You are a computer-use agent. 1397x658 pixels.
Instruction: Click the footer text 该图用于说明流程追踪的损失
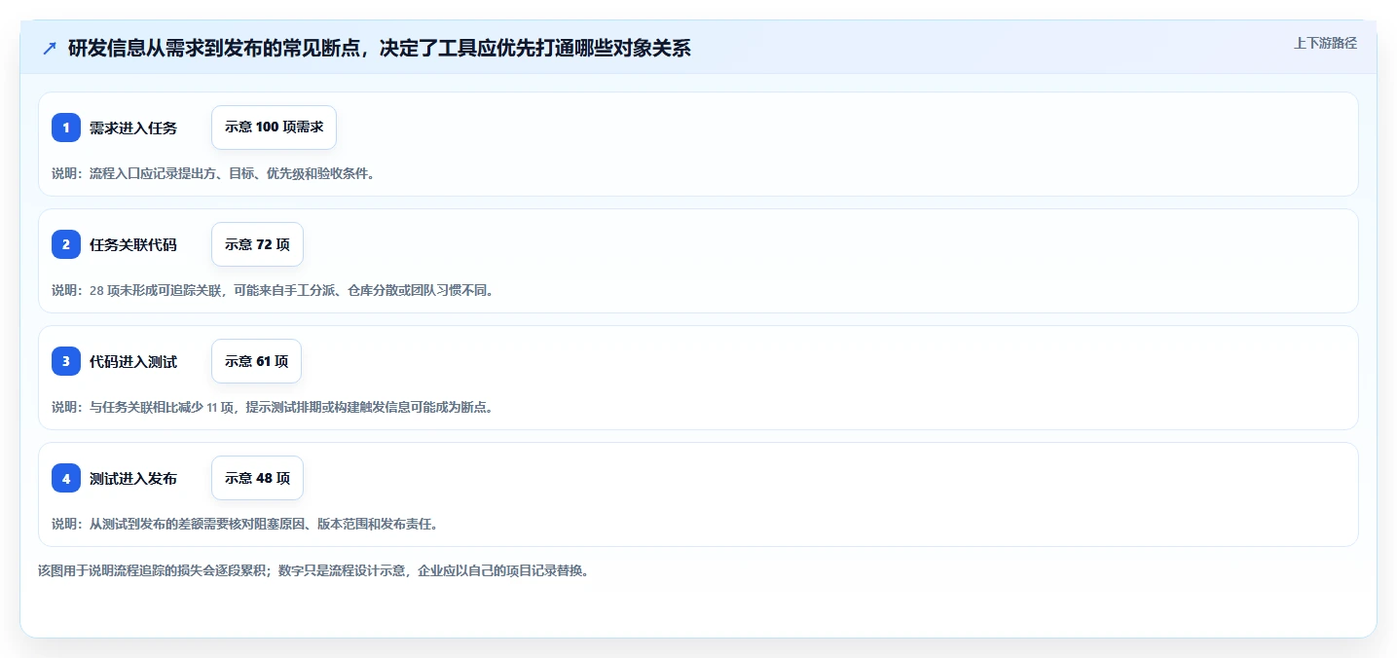[x=312, y=570]
